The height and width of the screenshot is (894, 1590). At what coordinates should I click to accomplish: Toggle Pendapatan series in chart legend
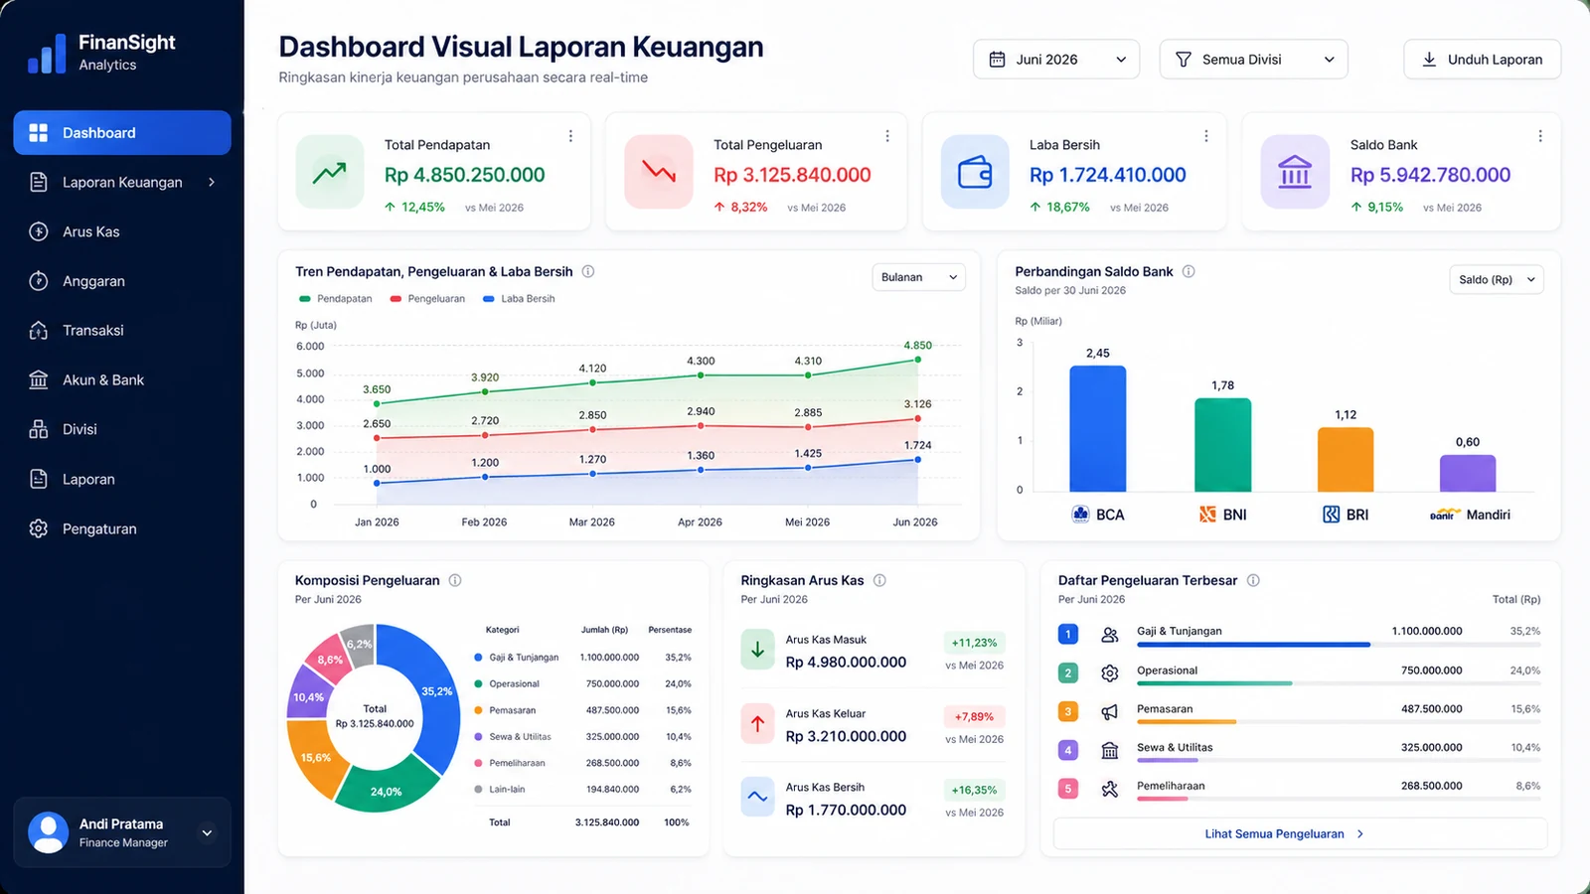(x=336, y=298)
